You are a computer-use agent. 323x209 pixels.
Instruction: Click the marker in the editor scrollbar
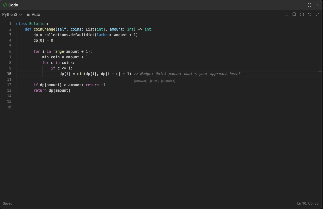tap(320, 71)
